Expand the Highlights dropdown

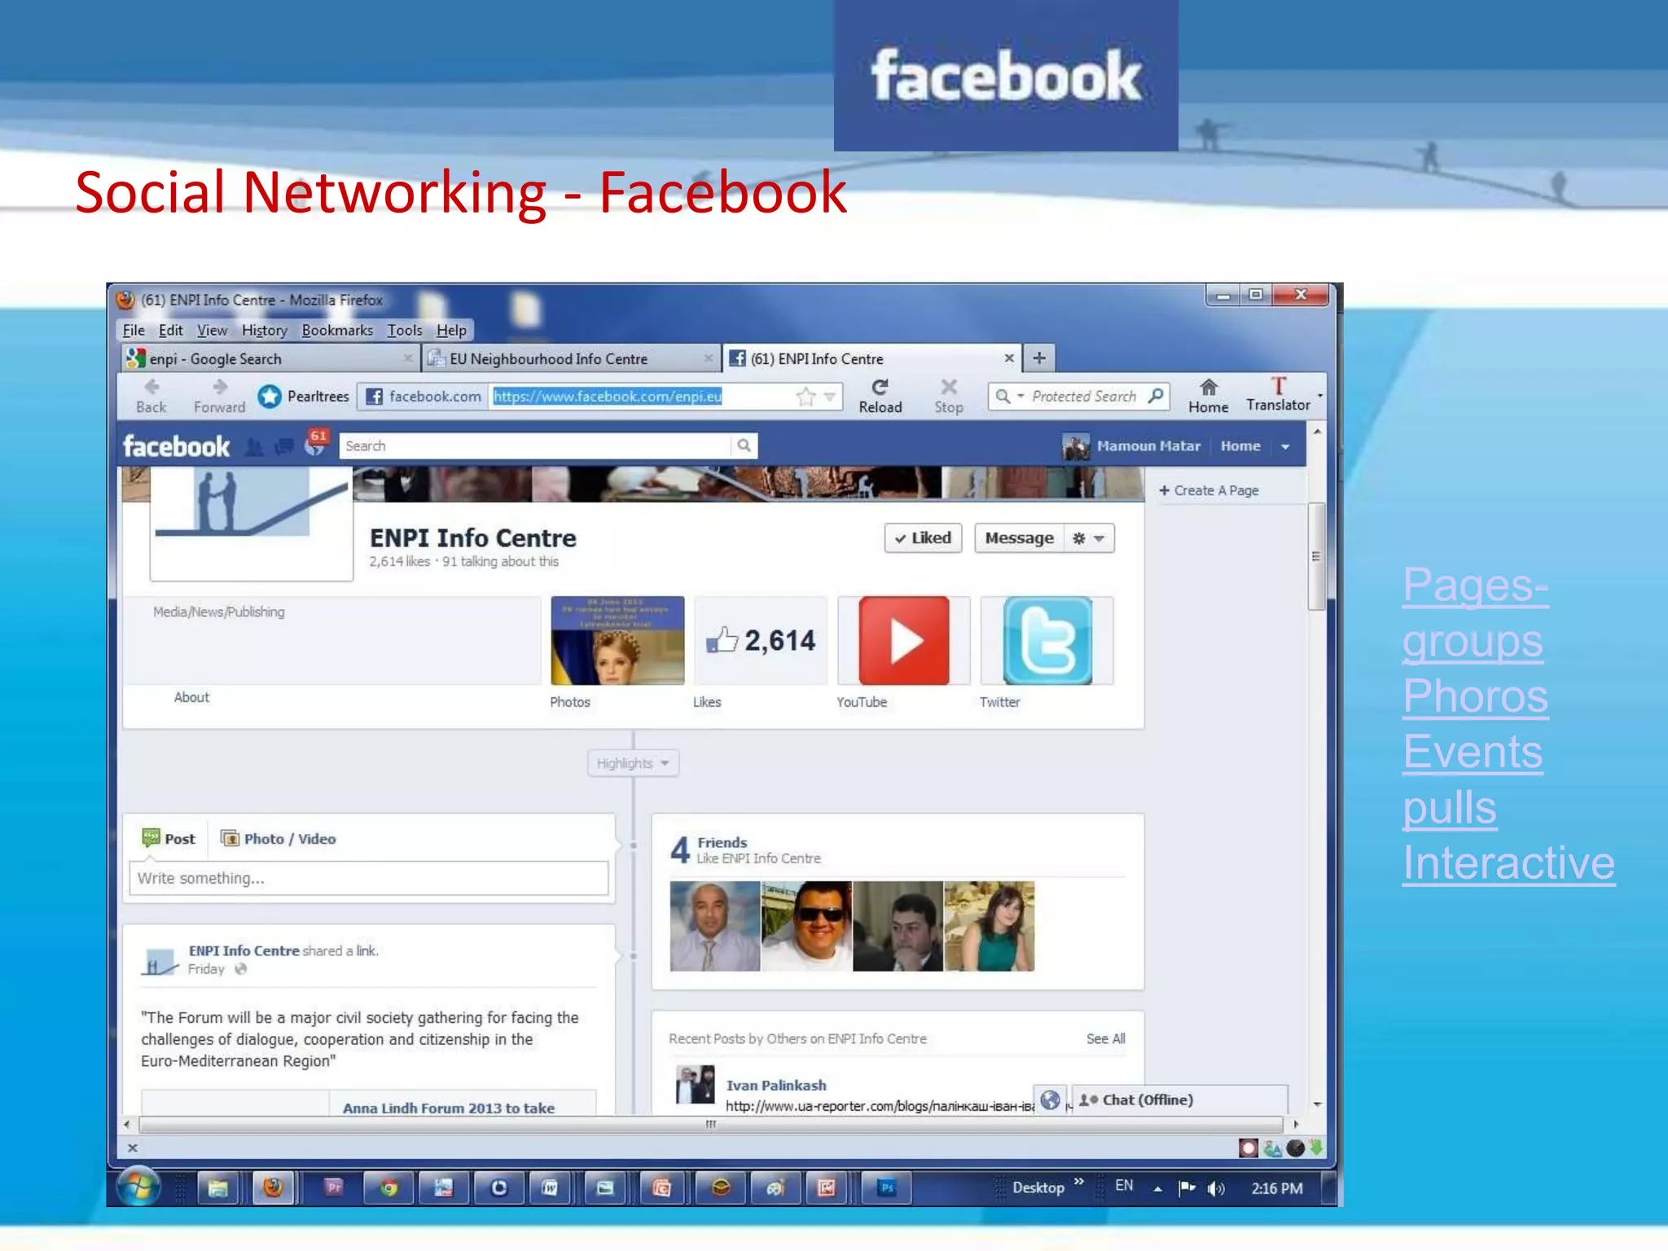click(x=633, y=763)
